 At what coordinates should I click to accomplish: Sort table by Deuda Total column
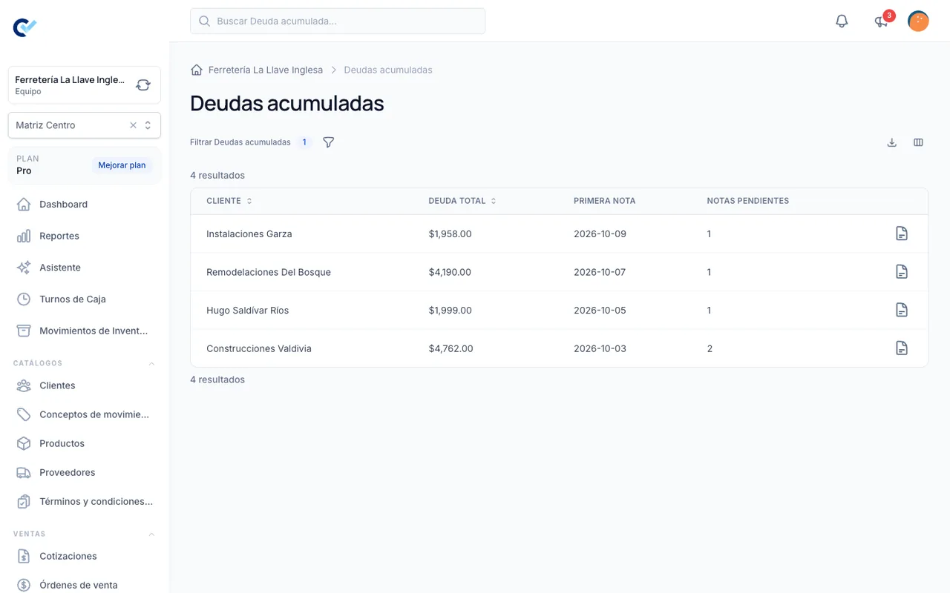[x=462, y=201]
